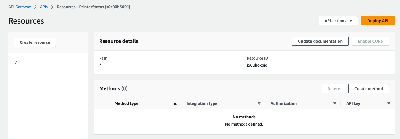Open the API actions dropdown menu
This screenshot has height=139, width=400.
coord(338,21)
